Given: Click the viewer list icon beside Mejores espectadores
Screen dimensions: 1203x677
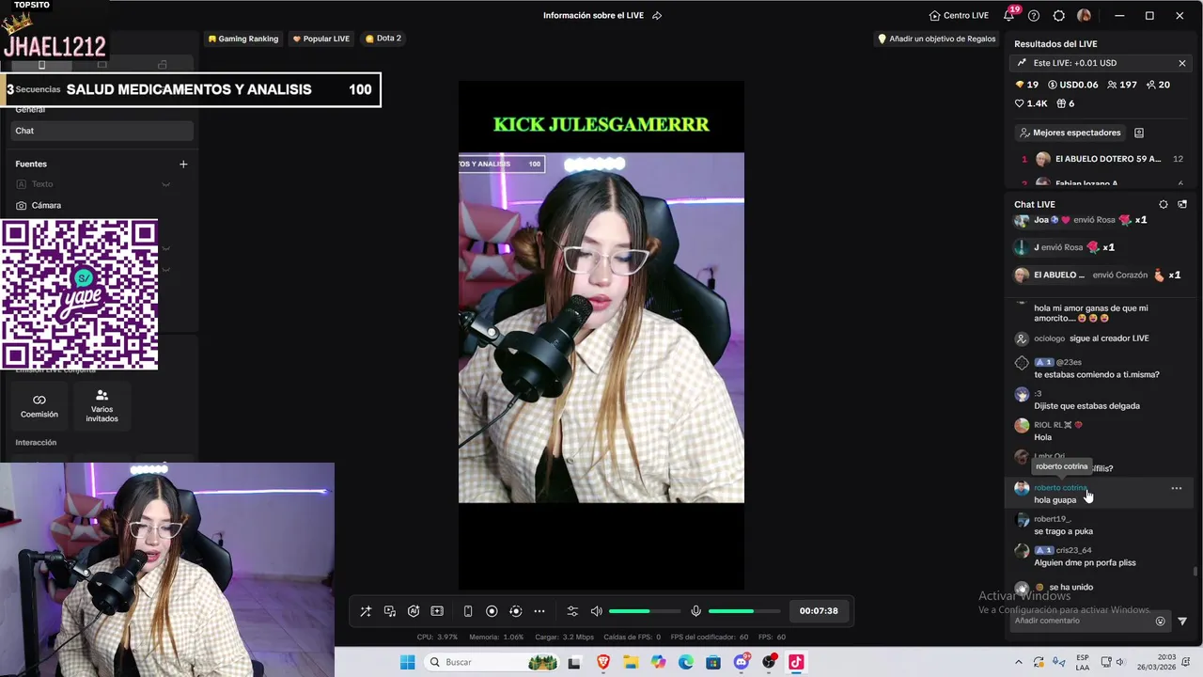Looking at the screenshot, I should pyautogui.click(x=1139, y=133).
